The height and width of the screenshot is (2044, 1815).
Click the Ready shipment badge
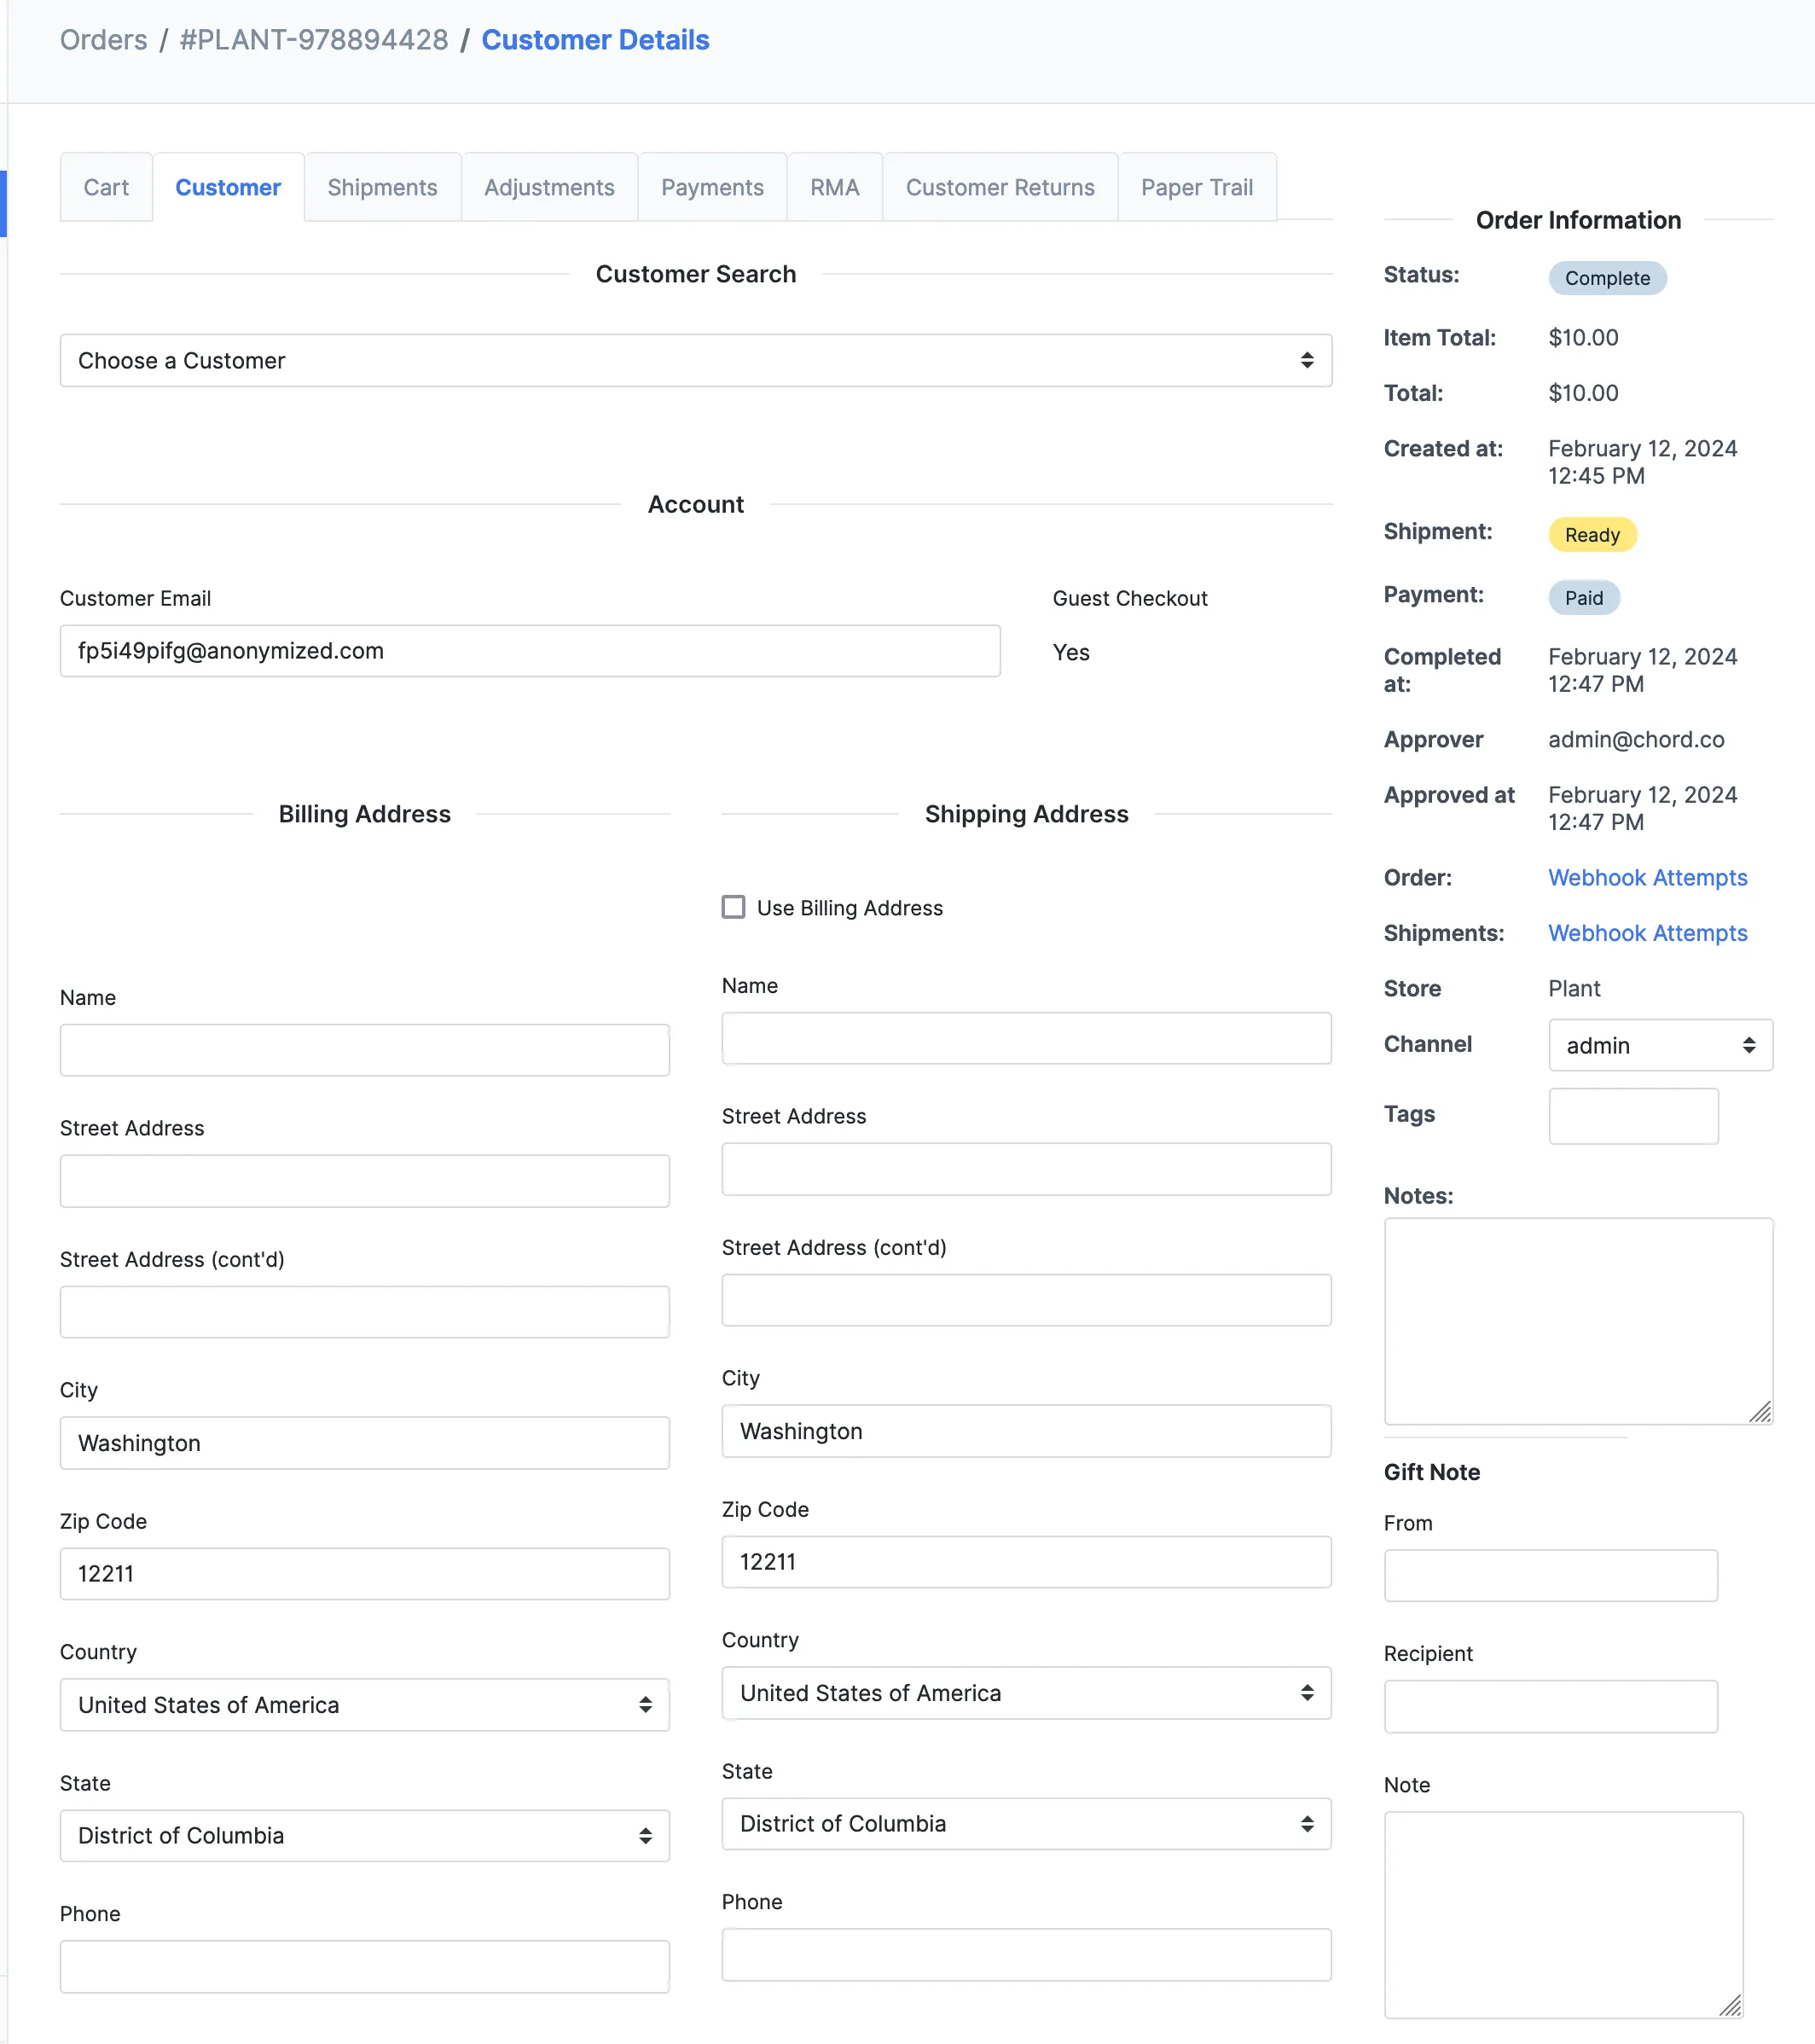(1592, 535)
